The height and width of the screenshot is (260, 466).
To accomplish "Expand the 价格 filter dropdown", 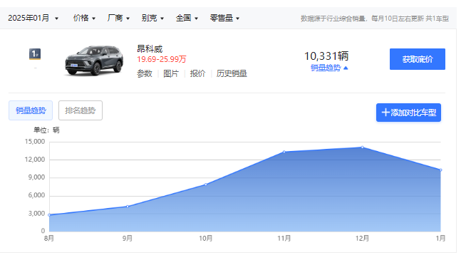I will tap(84, 18).
